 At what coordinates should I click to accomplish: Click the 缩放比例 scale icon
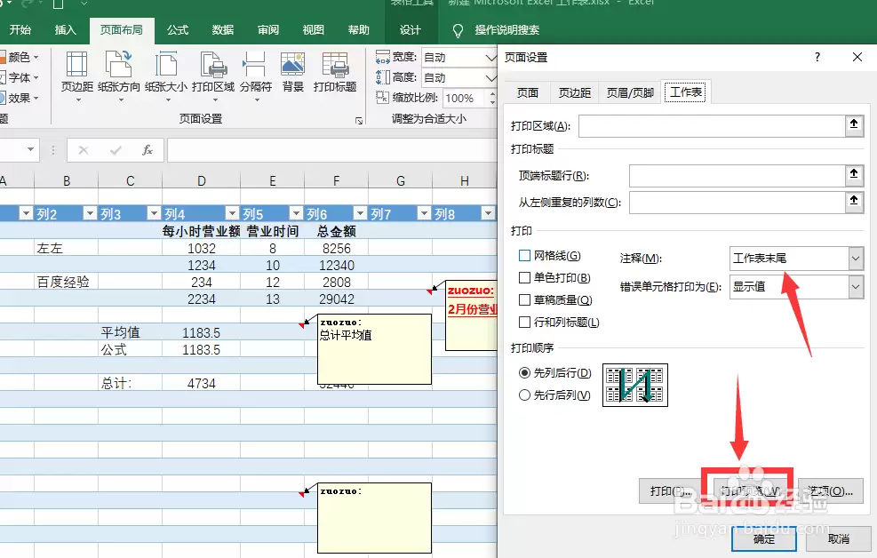point(383,97)
